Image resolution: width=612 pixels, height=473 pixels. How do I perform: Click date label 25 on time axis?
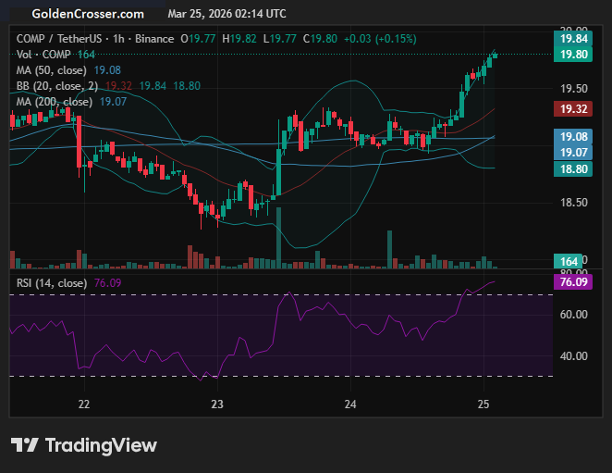pyautogui.click(x=483, y=405)
